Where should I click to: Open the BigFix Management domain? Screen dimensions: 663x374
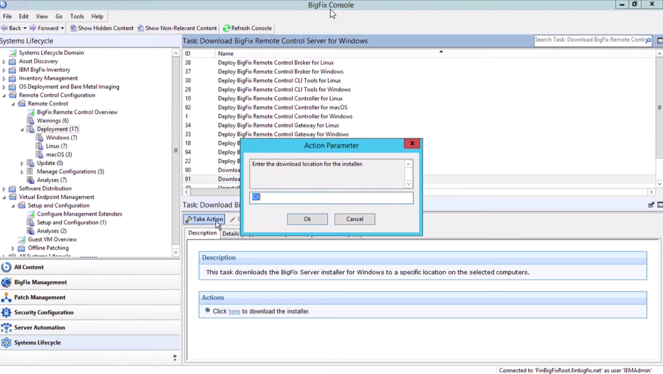tap(40, 282)
